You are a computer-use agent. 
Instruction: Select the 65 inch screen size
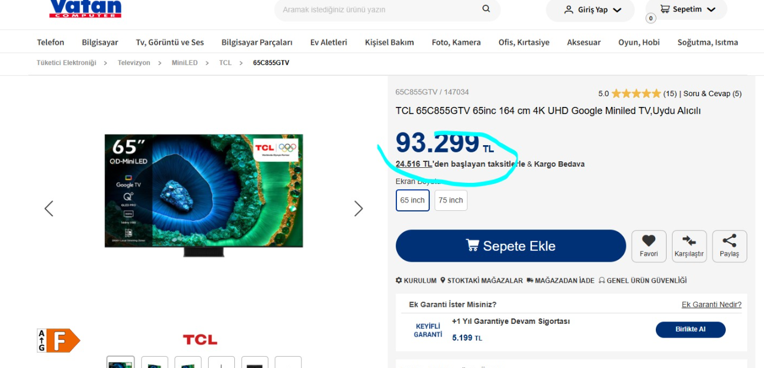(412, 200)
